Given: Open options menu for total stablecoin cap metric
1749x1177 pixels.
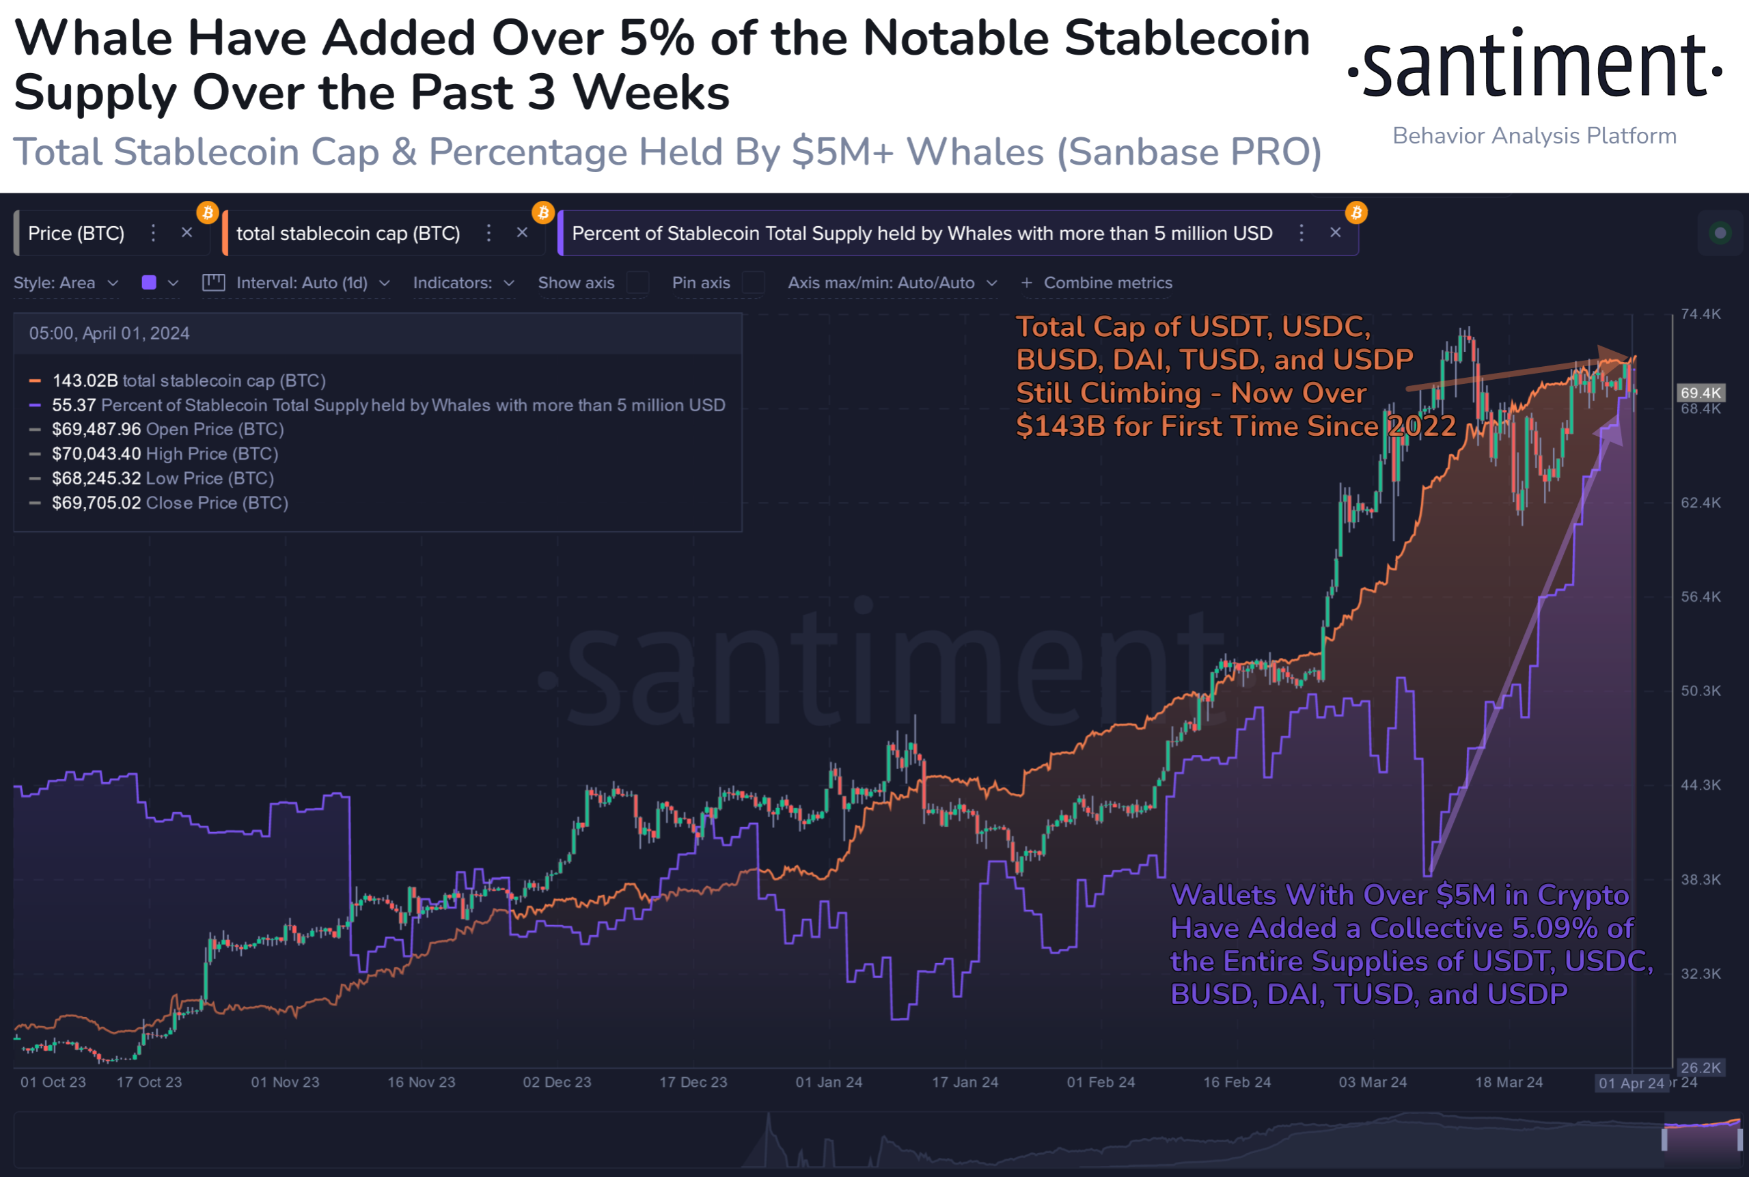Looking at the screenshot, I should [x=488, y=233].
